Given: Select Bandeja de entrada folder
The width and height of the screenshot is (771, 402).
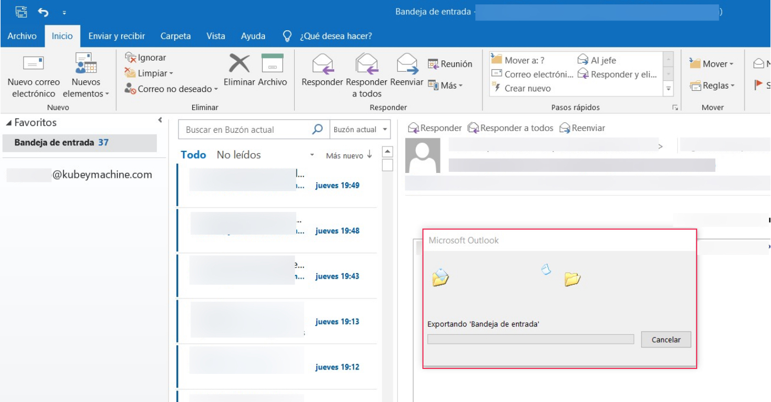Looking at the screenshot, I should coord(79,143).
